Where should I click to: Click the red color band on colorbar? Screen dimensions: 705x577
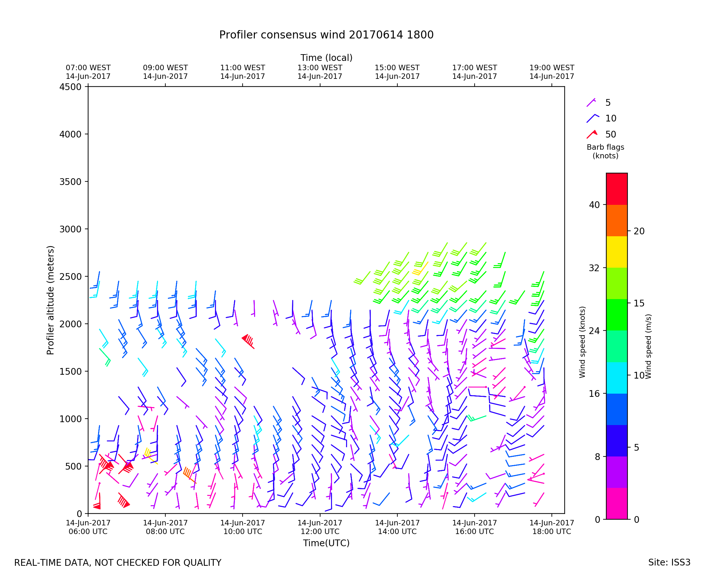coord(617,189)
